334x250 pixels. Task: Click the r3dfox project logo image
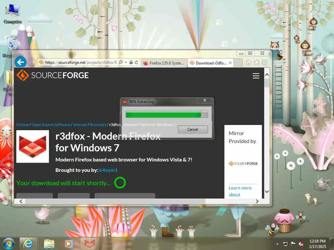point(33,146)
